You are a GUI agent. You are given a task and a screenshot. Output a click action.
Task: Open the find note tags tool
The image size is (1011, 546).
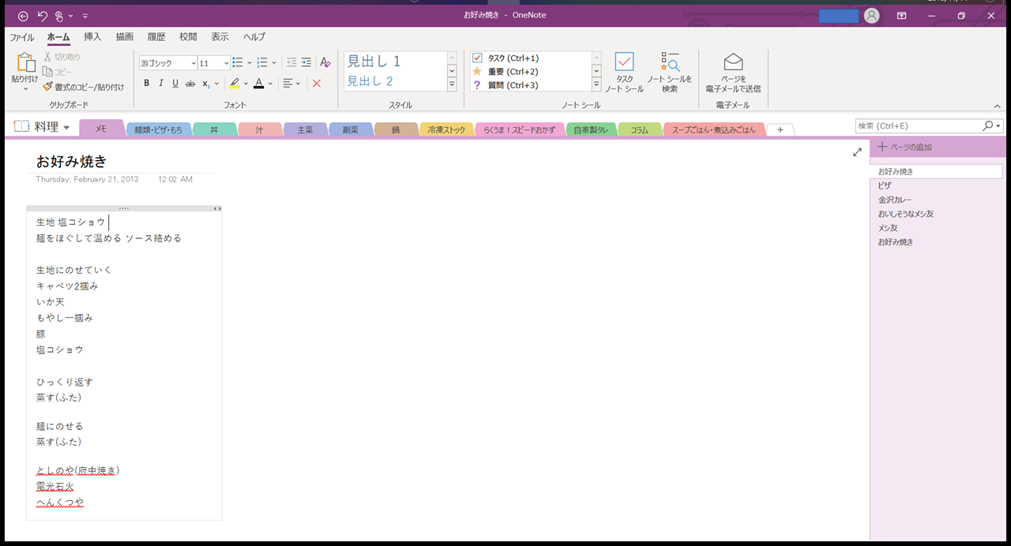(669, 73)
